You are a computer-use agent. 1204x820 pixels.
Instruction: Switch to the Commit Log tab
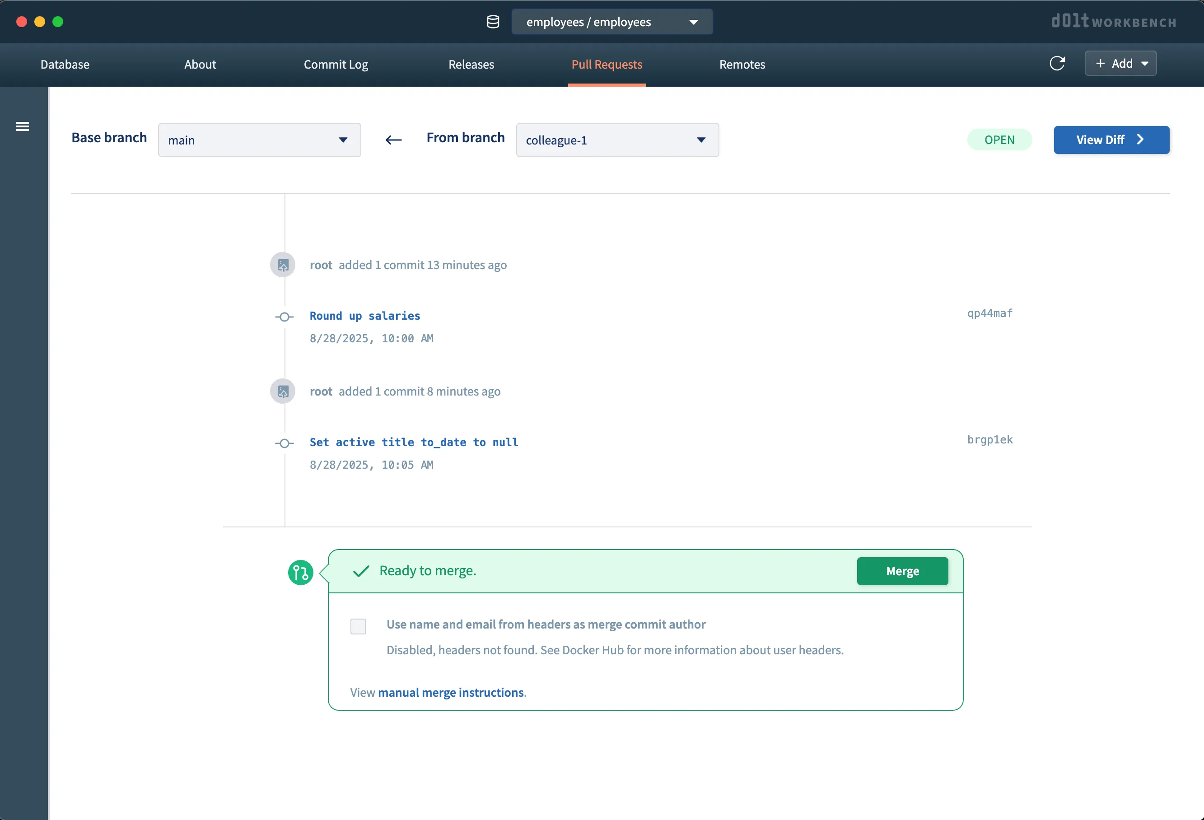336,64
